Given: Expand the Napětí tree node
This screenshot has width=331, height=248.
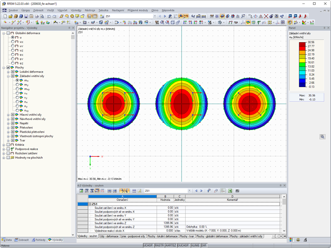Looking at the screenshot, I should (x=8, y=123).
